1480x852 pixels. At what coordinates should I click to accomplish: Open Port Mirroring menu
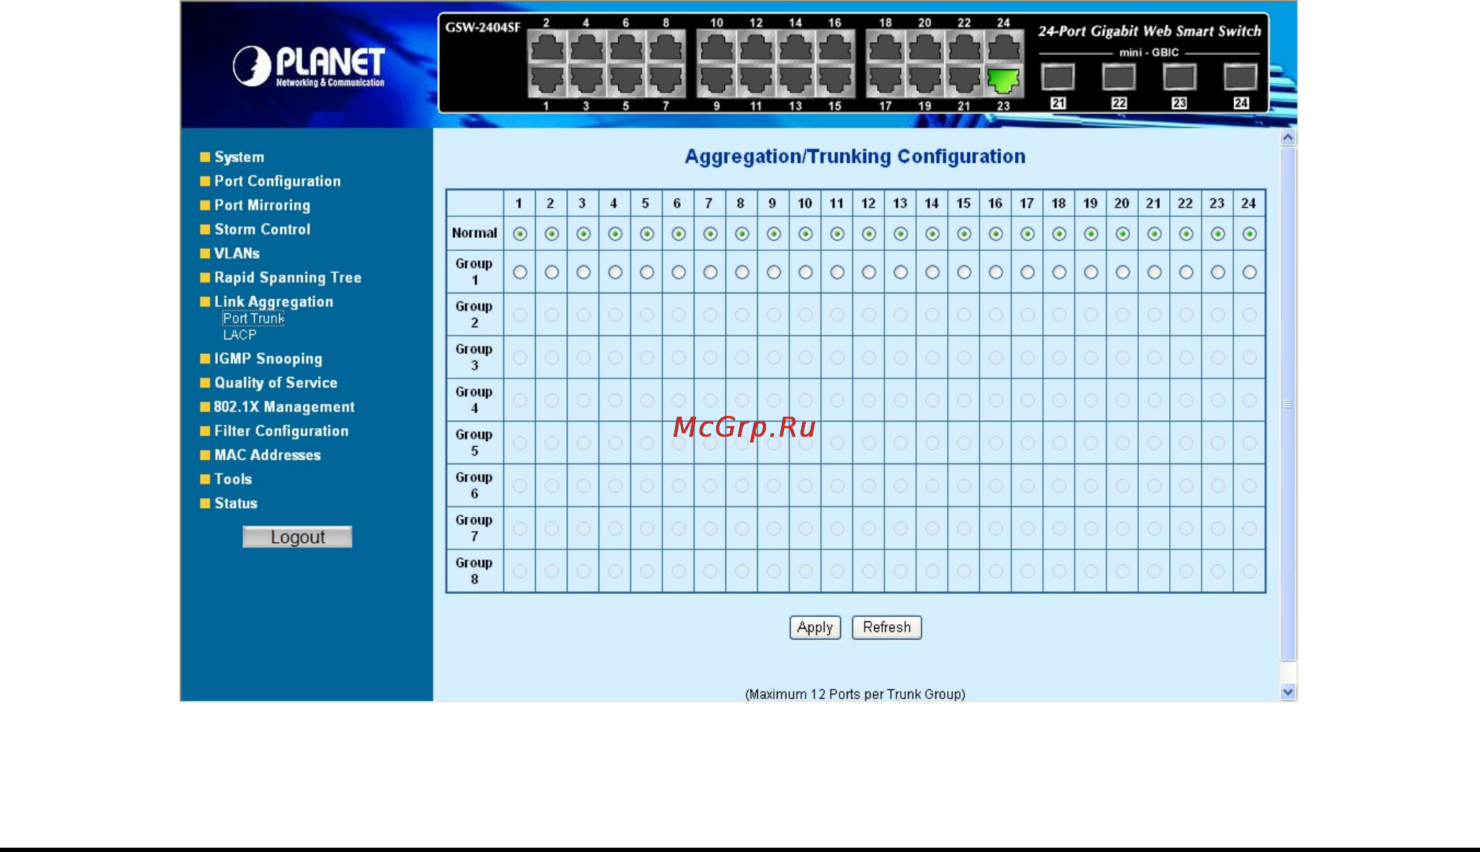262,205
